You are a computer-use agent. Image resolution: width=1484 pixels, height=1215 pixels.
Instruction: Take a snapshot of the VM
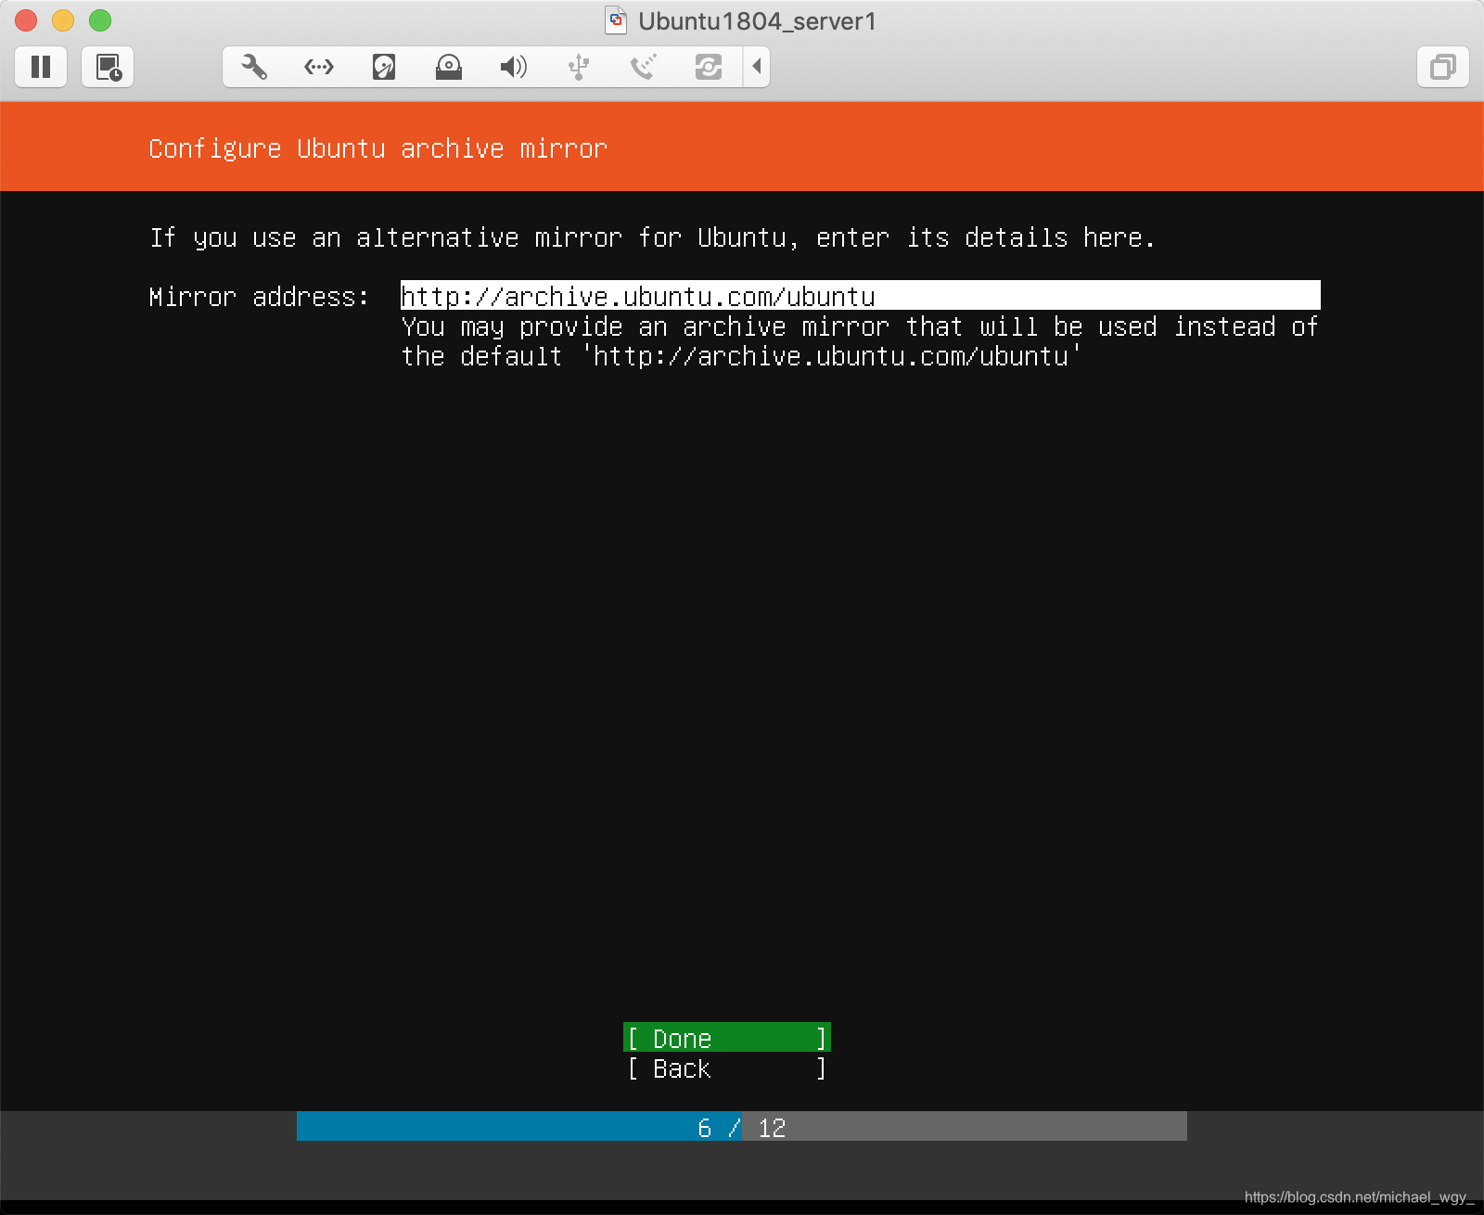point(108,67)
